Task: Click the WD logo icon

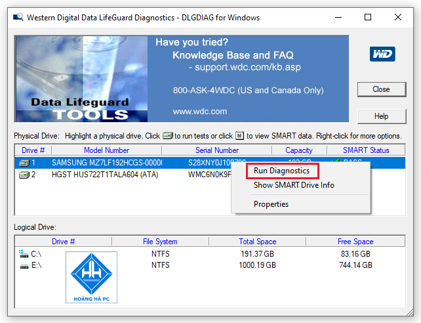Action: pos(382,54)
